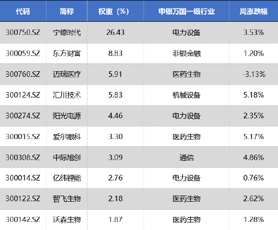Click the 机械设备 industry cell
This screenshot has height=230, width=278.
coord(187,95)
